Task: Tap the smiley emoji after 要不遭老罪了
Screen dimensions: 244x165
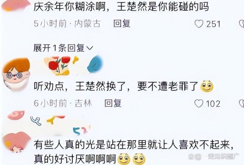Action: (x=207, y=86)
